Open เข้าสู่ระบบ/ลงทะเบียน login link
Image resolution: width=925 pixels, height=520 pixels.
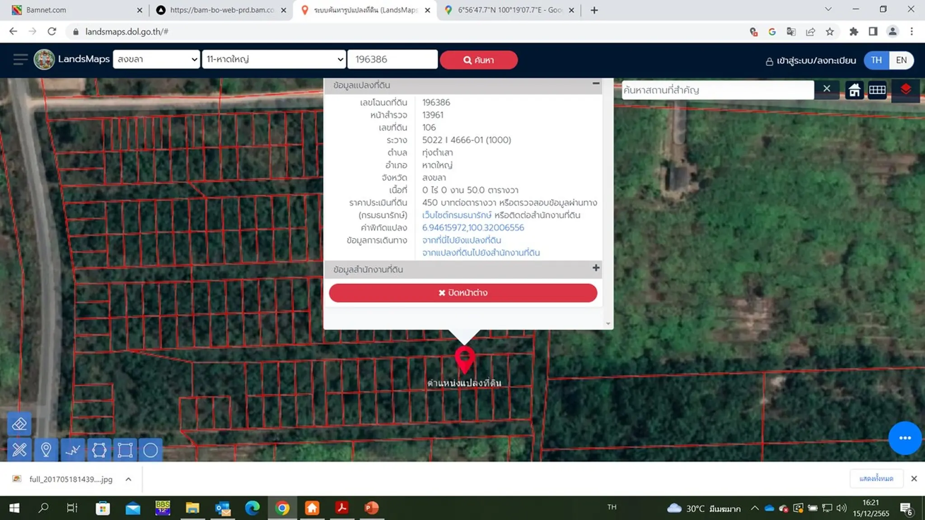pyautogui.click(x=811, y=60)
